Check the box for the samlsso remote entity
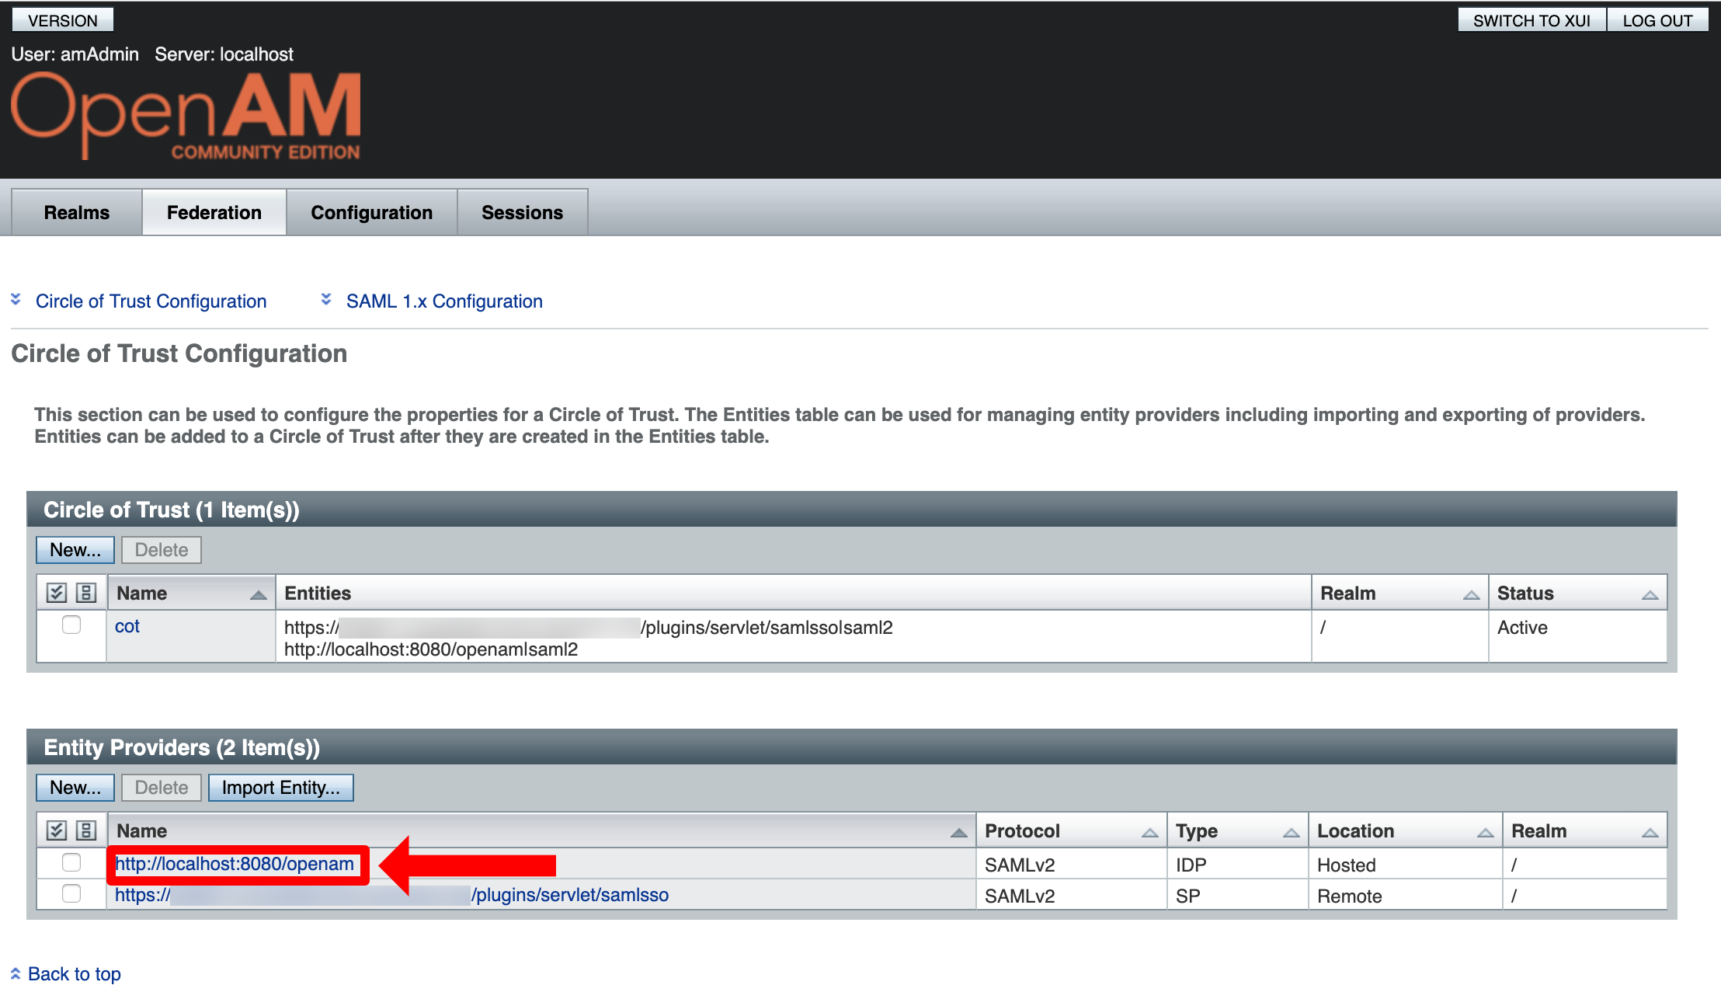Viewport: 1721px width, 1006px height. 71,894
